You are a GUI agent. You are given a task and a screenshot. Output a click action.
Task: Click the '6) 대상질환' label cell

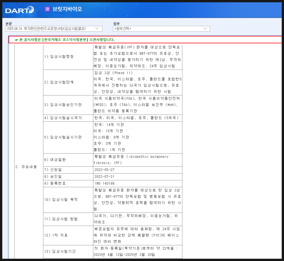click(68, 160)
